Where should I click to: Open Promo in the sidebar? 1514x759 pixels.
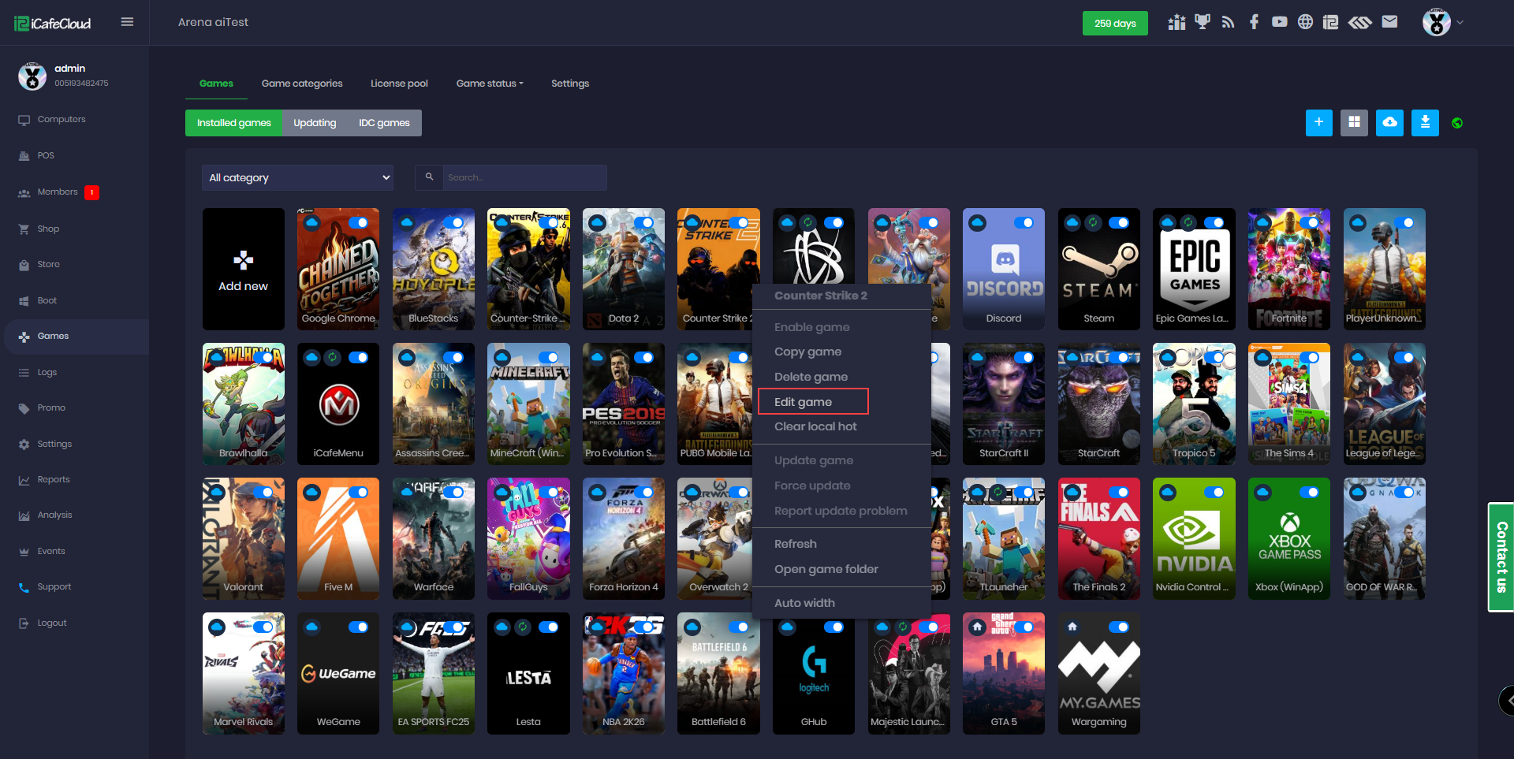tap(51, 408)
